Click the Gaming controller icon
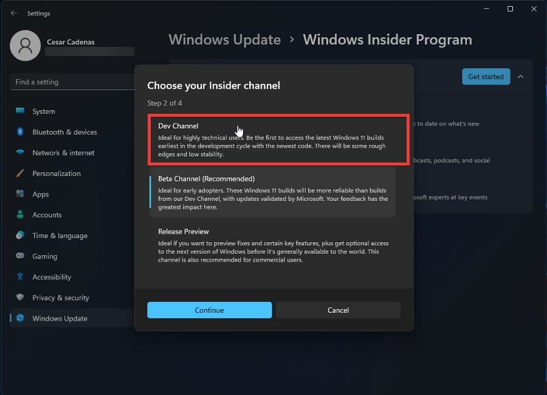 point(20,256)
